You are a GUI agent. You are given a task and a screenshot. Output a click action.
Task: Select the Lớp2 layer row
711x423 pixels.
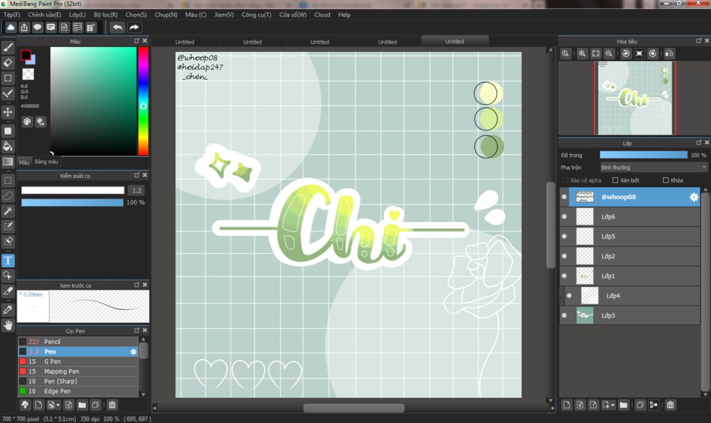point(630,256)
